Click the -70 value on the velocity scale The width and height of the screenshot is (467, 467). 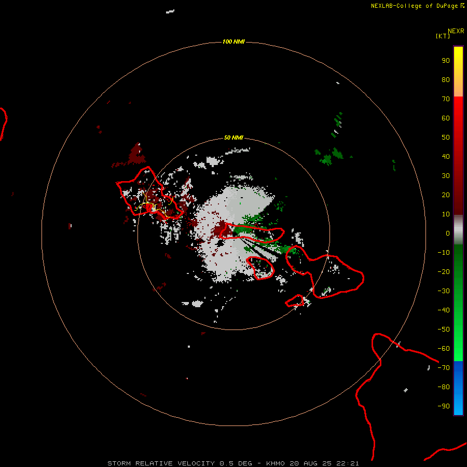pos(444,368)
